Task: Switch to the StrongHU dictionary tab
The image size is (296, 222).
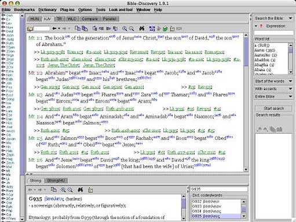Action: click(56, 180)
